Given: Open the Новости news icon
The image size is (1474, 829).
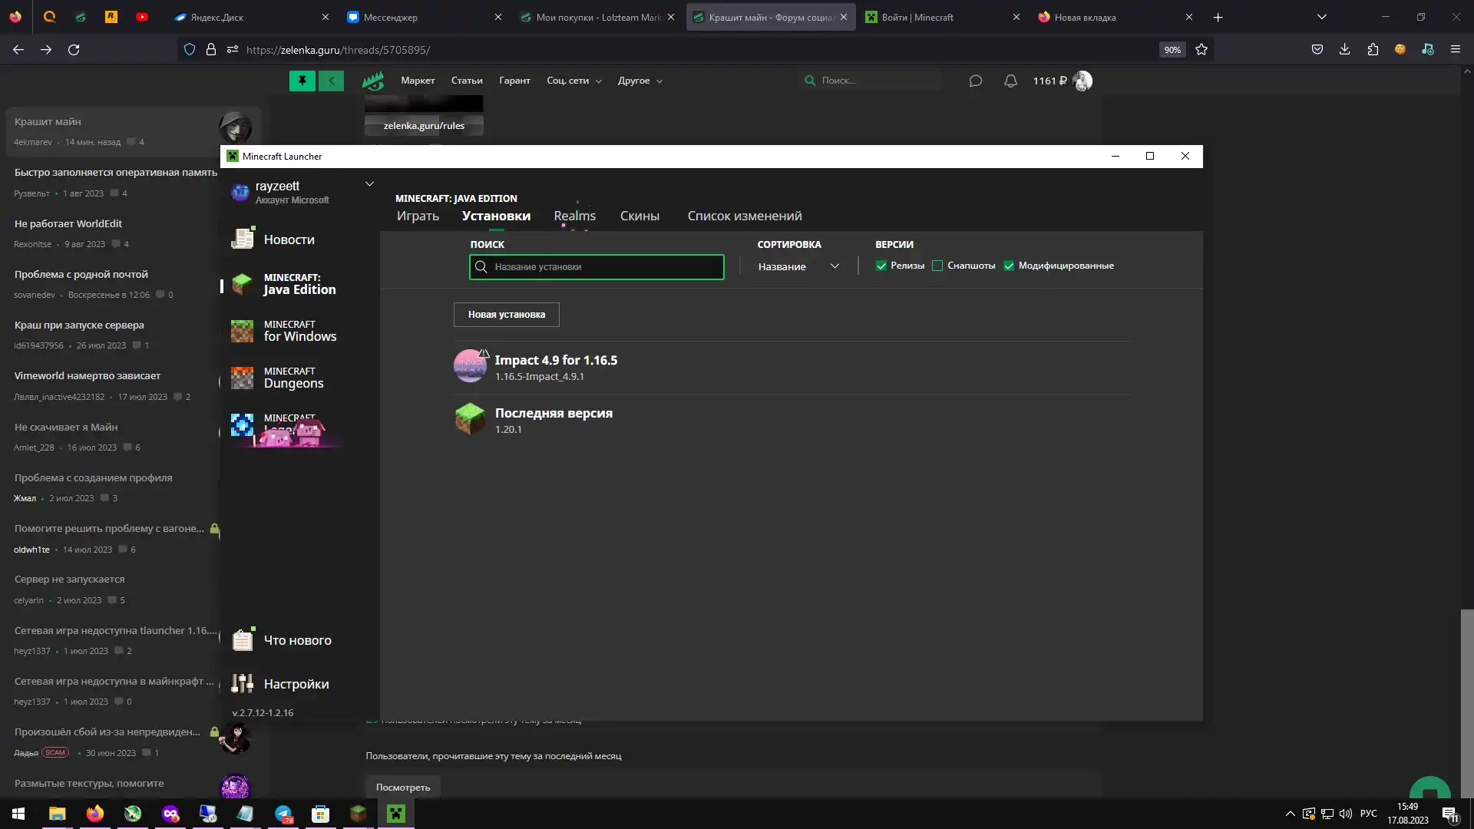Looking at the screenshot, I should tap(243, 239).
